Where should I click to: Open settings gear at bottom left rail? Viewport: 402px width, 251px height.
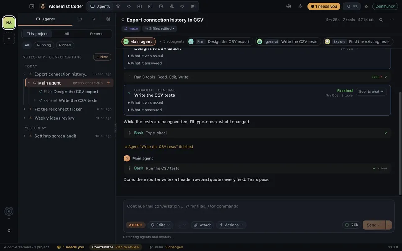click(9, 231)
